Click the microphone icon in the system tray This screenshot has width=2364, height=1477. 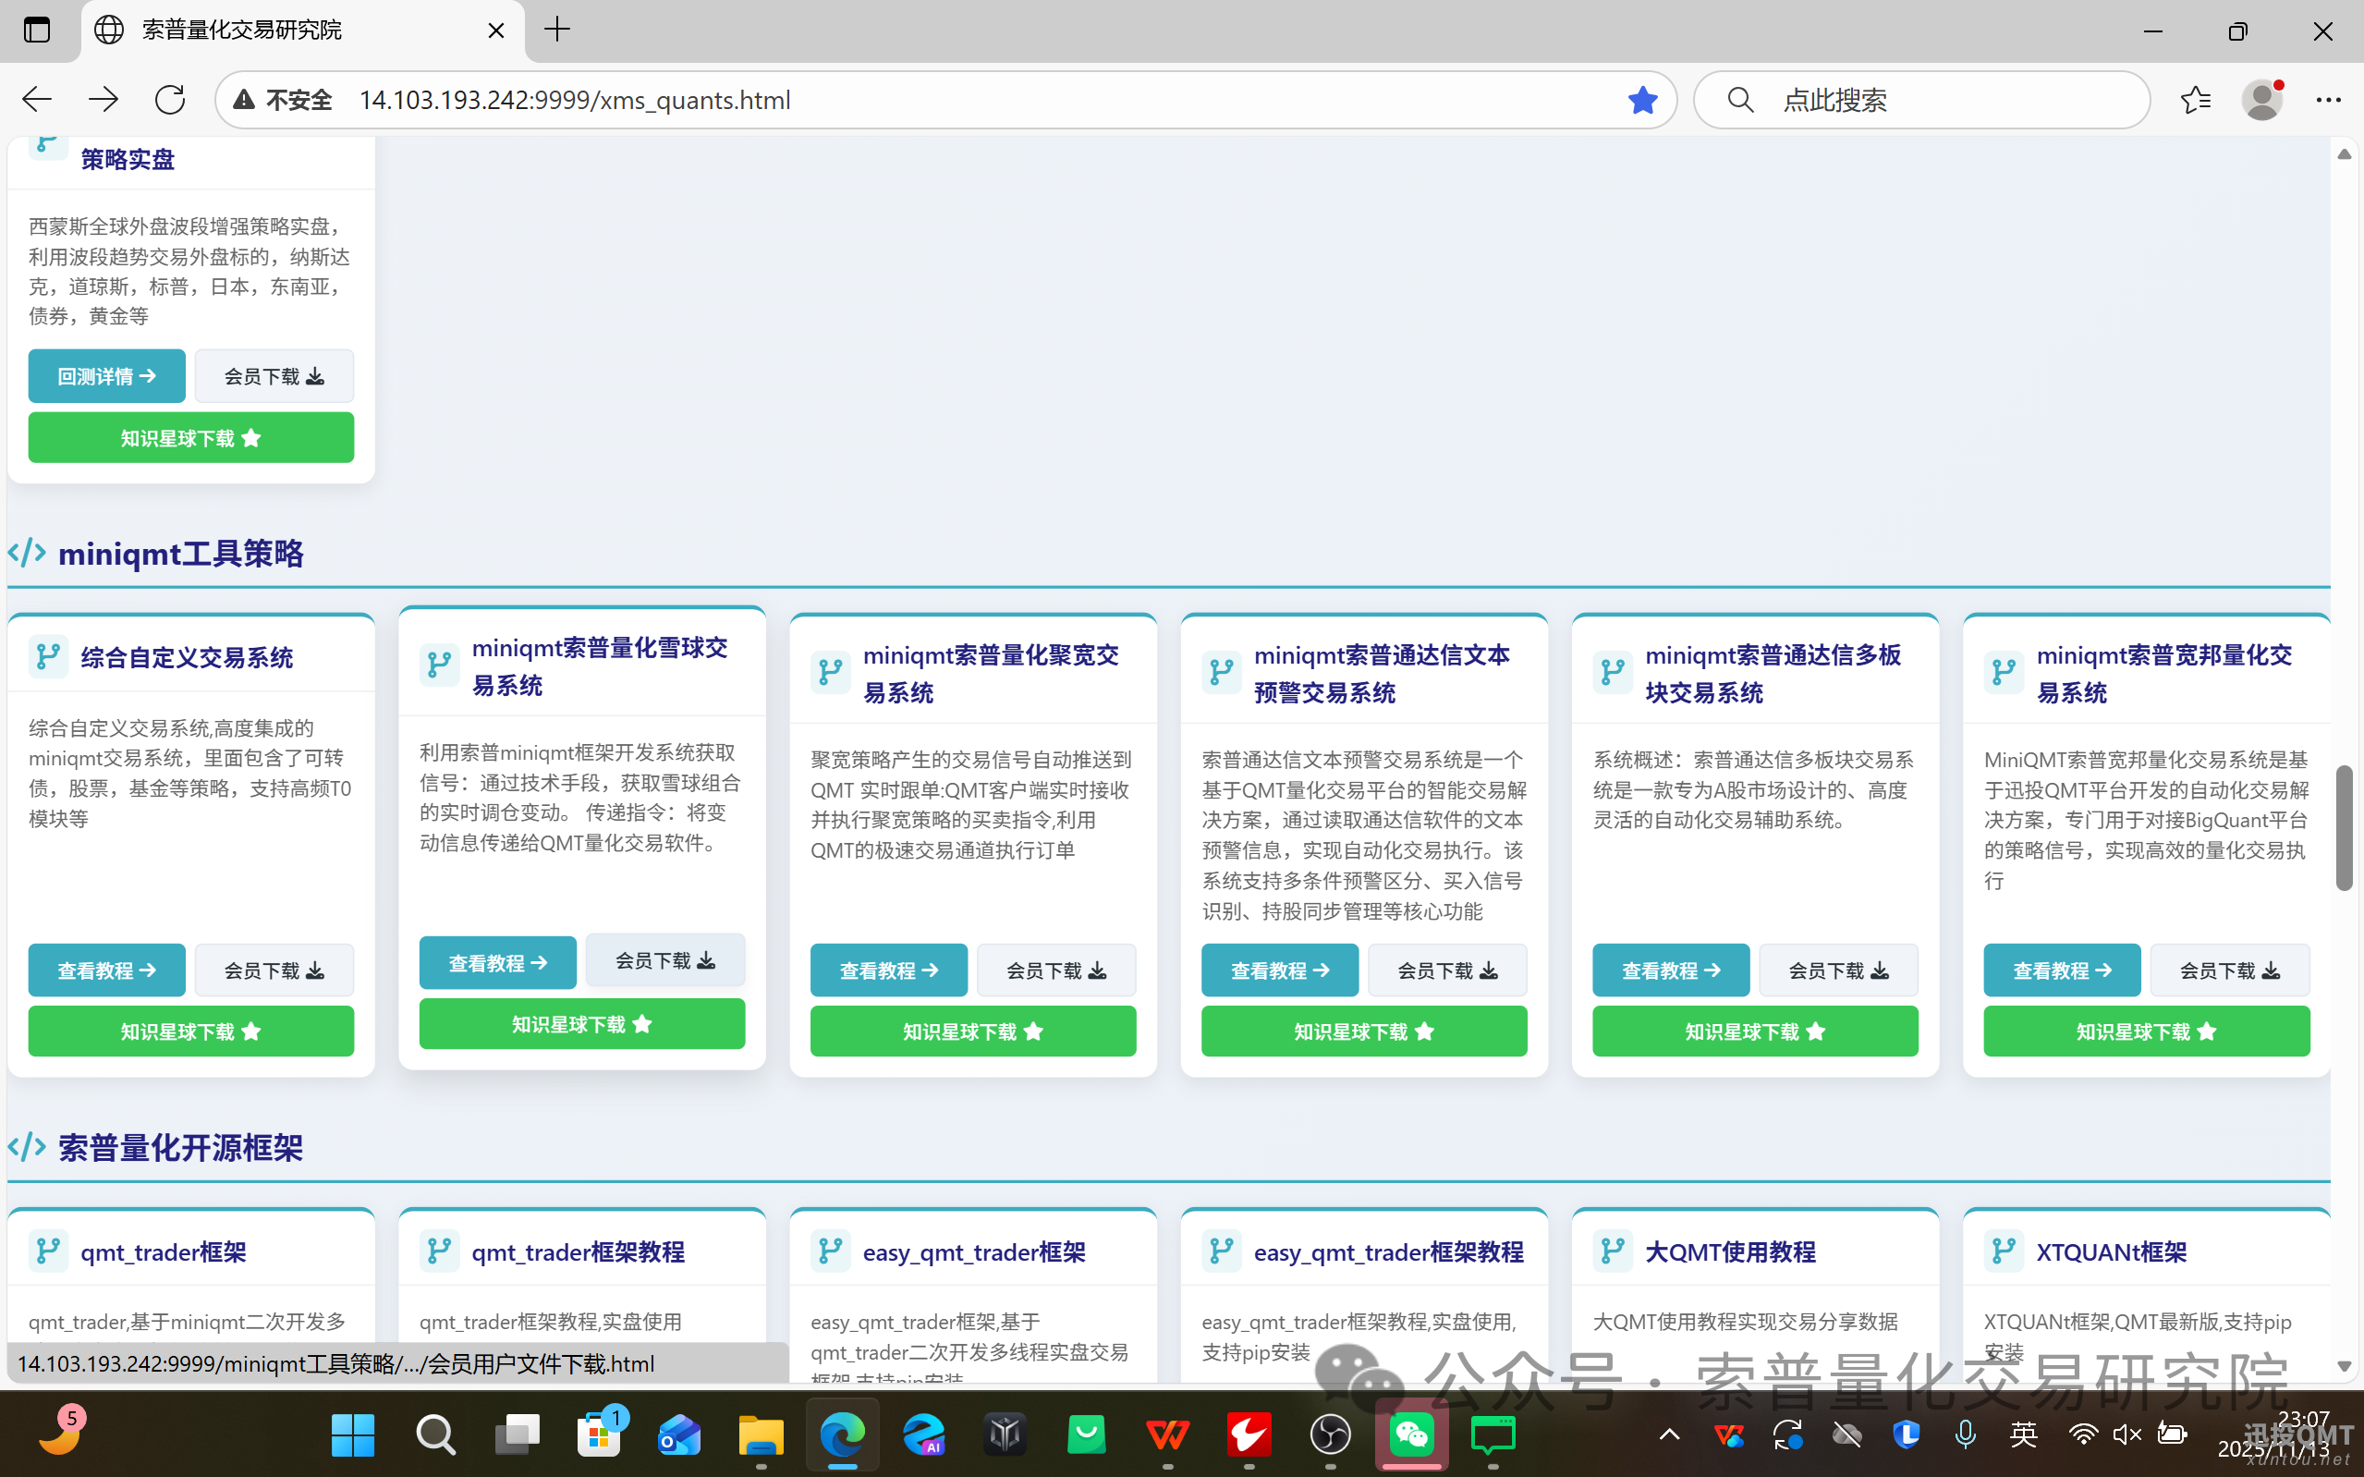click(x=1966, y=1435)
